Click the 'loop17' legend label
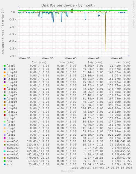Image resolution: width=136 pixels, height=174 pixels. [x=12, y=95]
